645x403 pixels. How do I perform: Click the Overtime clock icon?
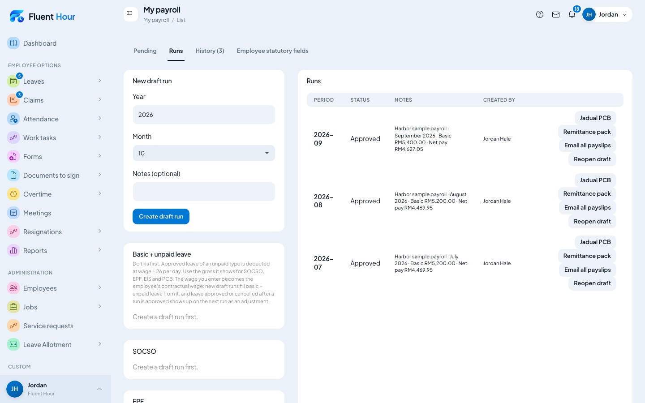13,194
